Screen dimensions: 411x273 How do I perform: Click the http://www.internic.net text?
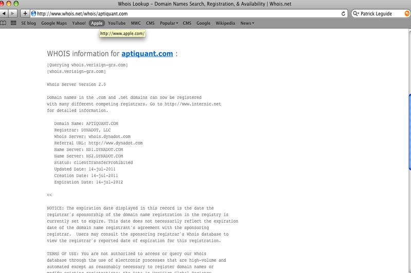click(193, 104)
